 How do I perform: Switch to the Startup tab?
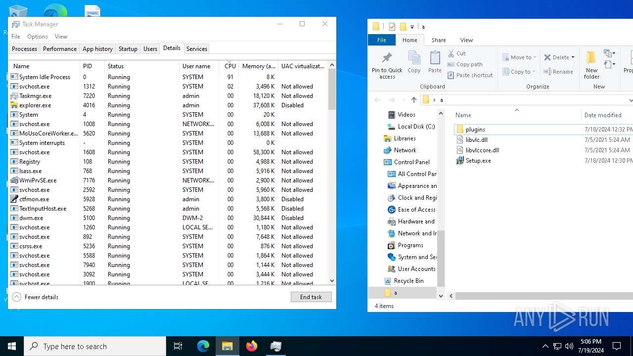pyautogui.click(x=128, y=49)
